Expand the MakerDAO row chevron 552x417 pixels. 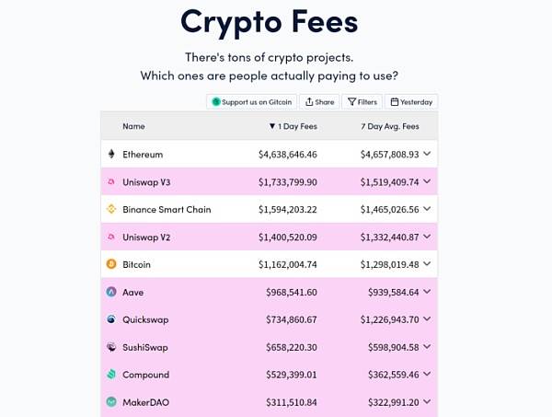[427, 402]
